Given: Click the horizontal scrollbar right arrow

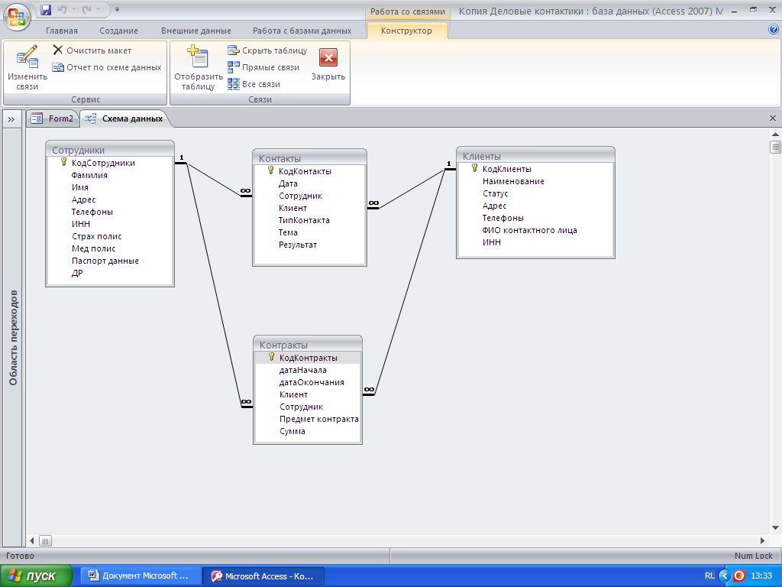Looking at the screenshot, I should pos(762,540).
